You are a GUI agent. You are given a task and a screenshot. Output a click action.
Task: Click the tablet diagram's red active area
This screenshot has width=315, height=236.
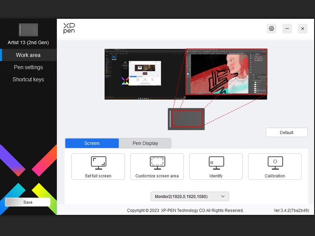(187, 119)
